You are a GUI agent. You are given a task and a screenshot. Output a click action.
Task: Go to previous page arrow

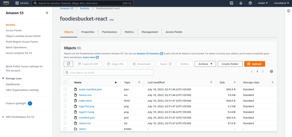tap(252, 71)
